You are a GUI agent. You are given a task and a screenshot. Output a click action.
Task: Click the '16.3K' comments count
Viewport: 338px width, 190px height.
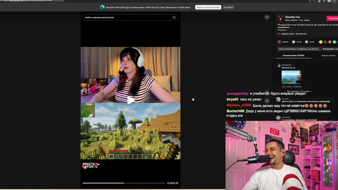[x=299, y=42]
